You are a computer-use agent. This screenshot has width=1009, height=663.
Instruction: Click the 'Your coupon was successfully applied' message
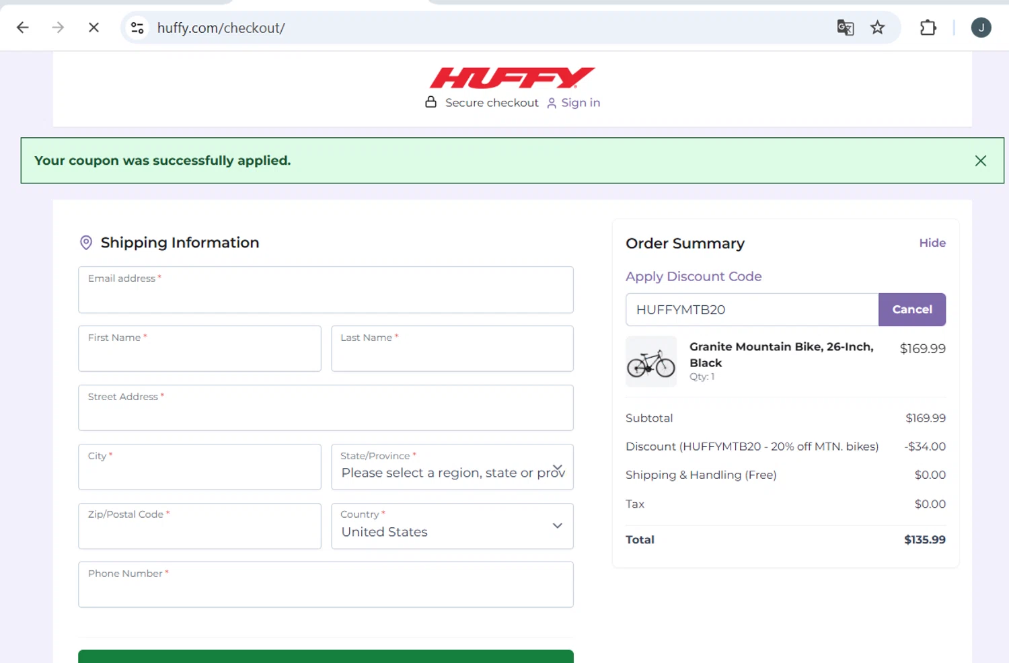(163, 161)
